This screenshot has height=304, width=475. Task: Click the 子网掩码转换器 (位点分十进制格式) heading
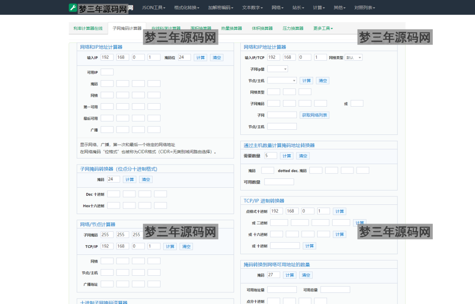point(118,169)
